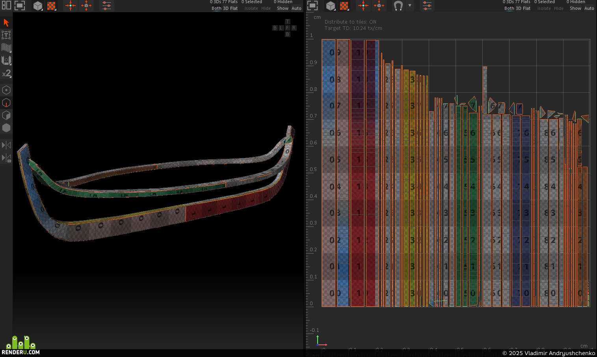
Task: Open the wavy flag tool options
Action: 6,48
